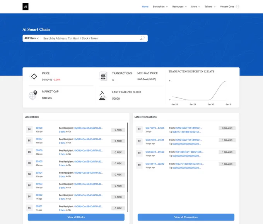Click the BK icon for block 50803
The image size is (263, 224).
click(29, 185)
